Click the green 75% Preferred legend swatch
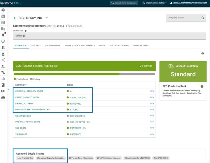Image resolution: width=210 pixels, height=163 pixels. (15, 79)
